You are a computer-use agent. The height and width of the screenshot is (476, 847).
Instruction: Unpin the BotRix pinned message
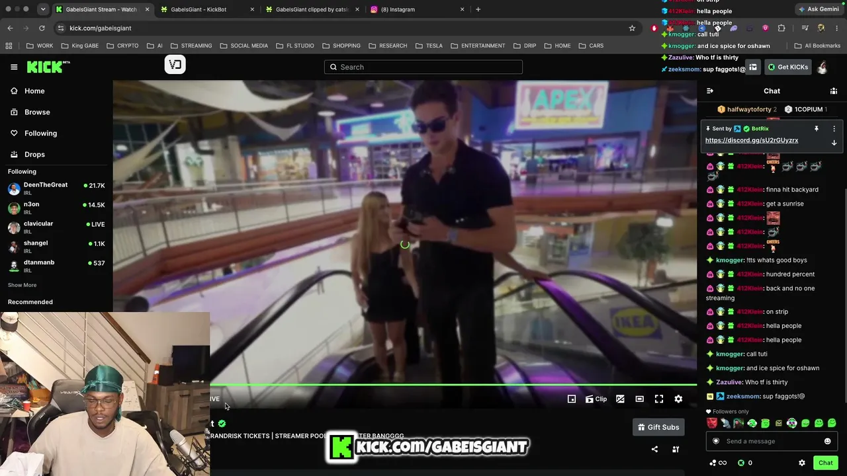817,129
